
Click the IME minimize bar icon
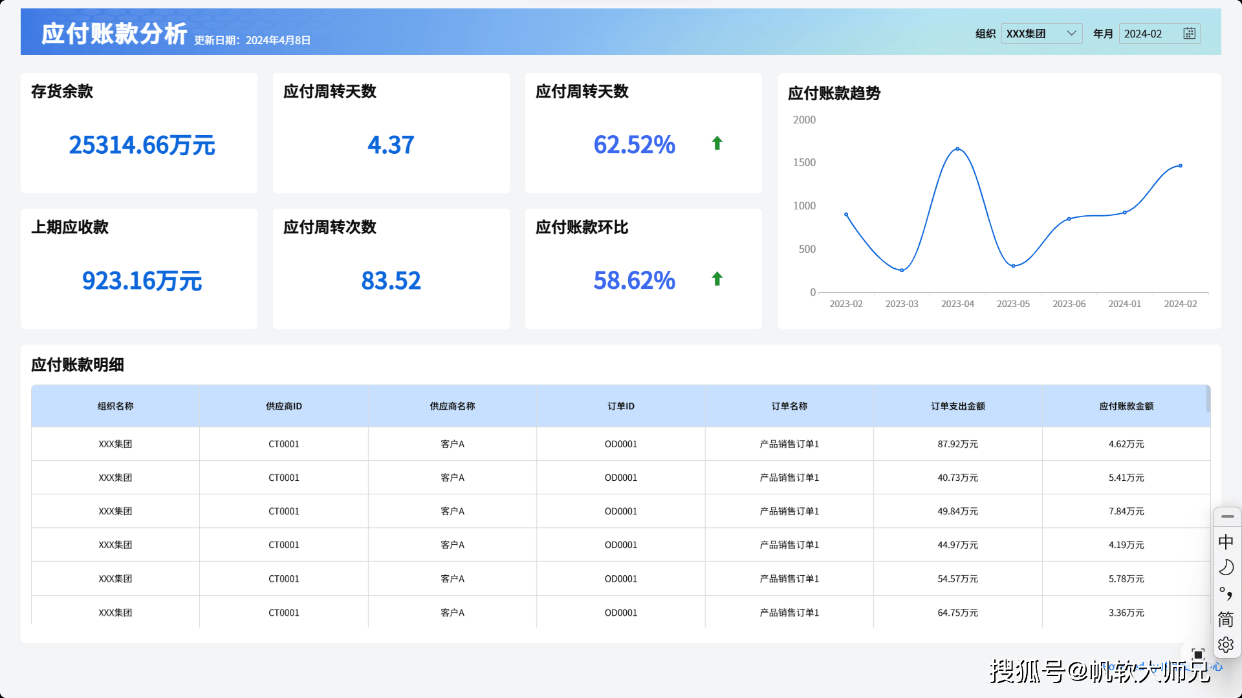[1227, 516]
